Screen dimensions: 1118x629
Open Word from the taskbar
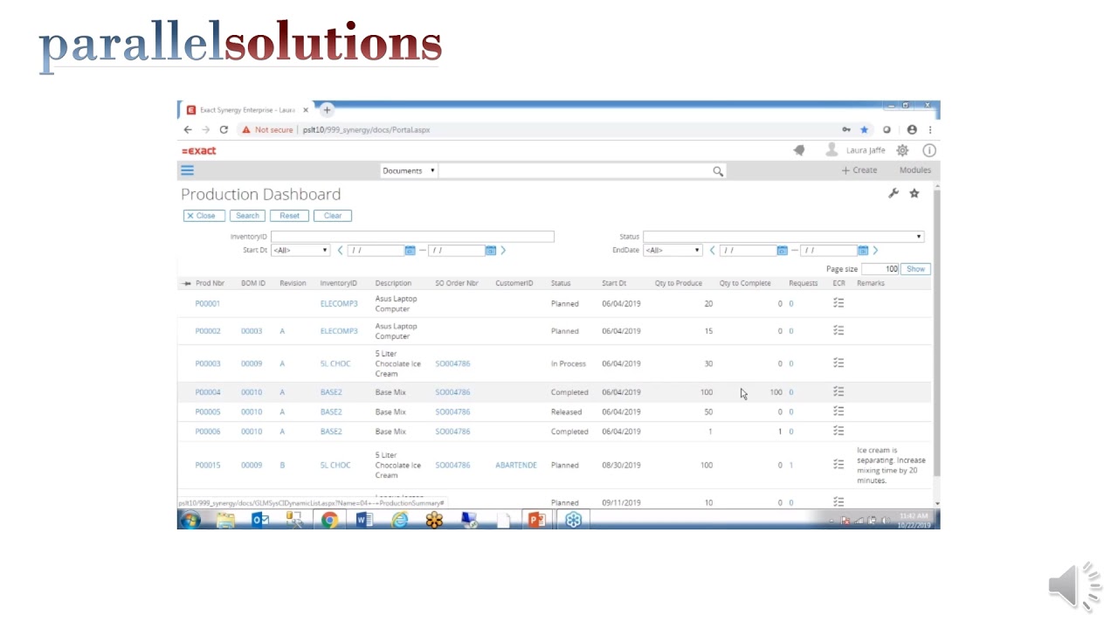(364, 520)
